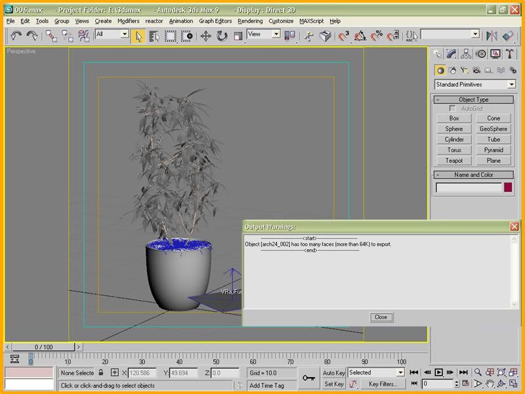Open the reference coordinate View dropdown
The height and width of the screenshot is (394, 525).
(x=264, y=34)
